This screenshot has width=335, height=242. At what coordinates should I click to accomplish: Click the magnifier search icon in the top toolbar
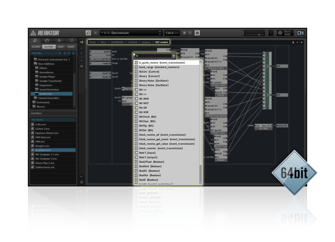coord(88,33)
